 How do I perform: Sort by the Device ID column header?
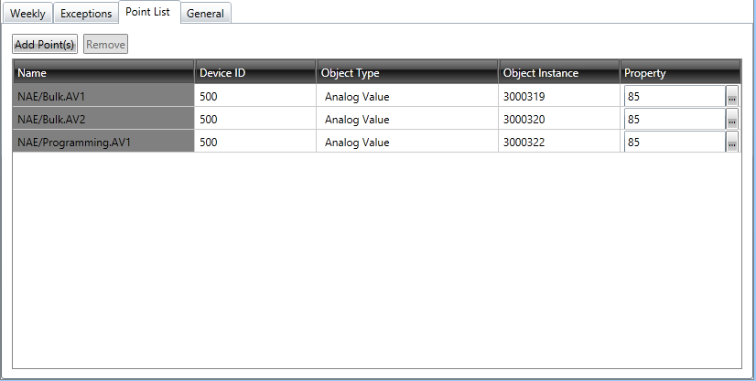coord(255,72)
